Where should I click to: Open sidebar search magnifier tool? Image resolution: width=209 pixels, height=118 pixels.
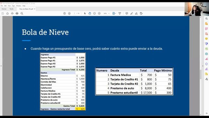206,19
